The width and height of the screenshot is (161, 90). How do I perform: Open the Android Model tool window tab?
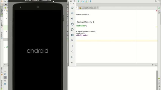[x=159, y=84]
